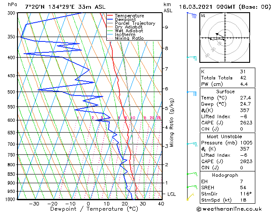Click the cyan wind barb at 700 hPa
The width and height of the screenshot is (275, 212).
coord(192,144)
